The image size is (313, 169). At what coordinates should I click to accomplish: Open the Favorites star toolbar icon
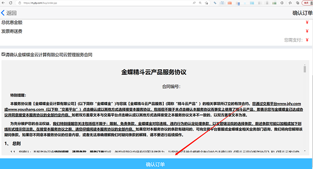point(290,3)
